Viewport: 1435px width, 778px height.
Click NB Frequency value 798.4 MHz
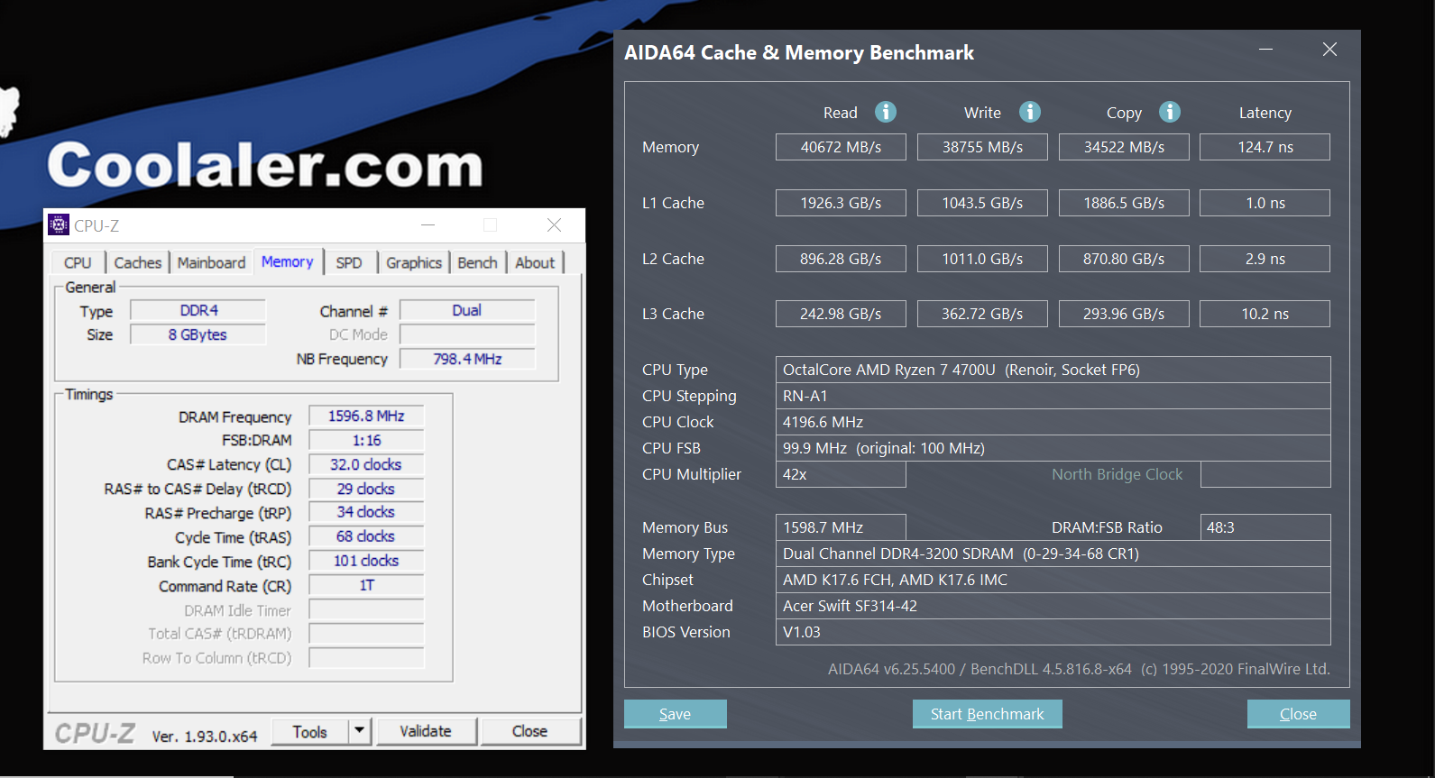(x=467, y=359)
